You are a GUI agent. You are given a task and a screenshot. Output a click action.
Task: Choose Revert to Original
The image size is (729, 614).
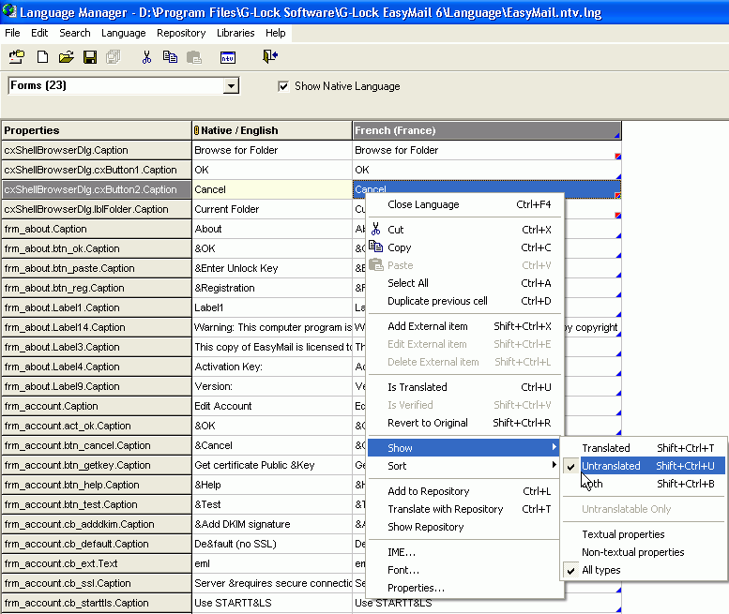464,423
